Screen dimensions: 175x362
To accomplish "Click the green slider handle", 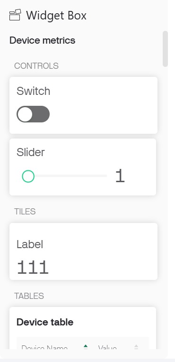I will click(28, 176).
